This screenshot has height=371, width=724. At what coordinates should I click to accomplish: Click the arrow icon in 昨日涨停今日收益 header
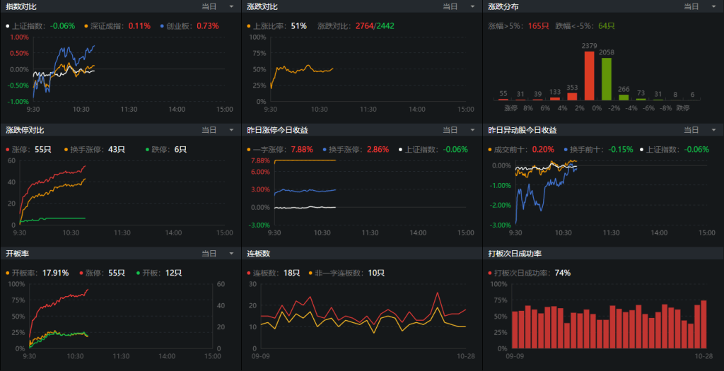click(x=472, y=130)
